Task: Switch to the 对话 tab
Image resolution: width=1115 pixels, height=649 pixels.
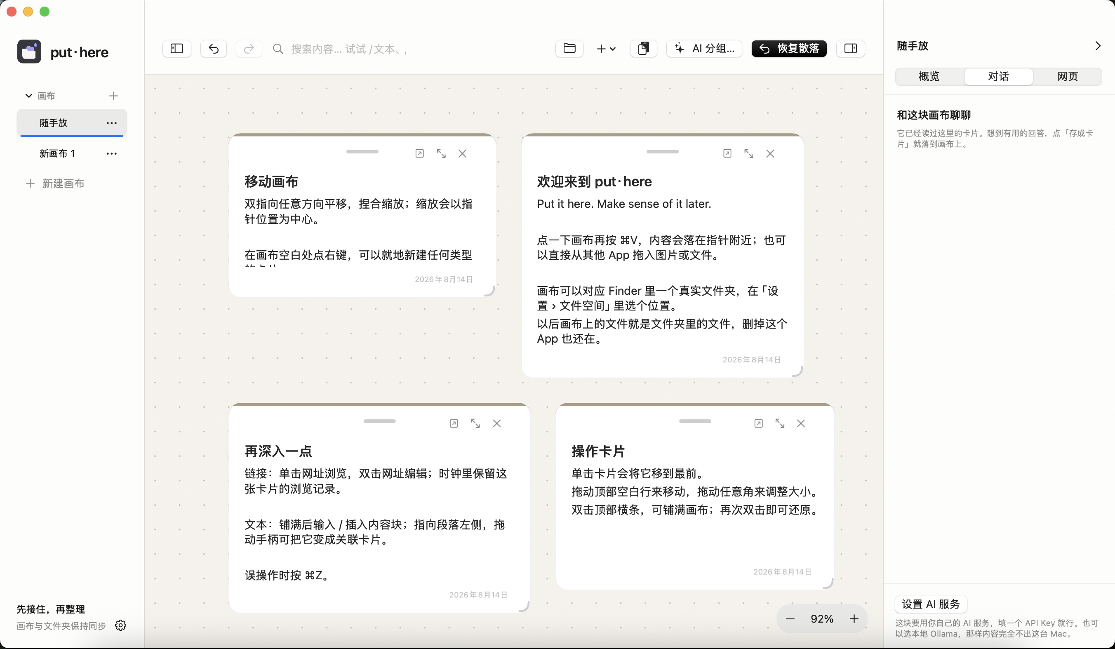Action: 998,77
